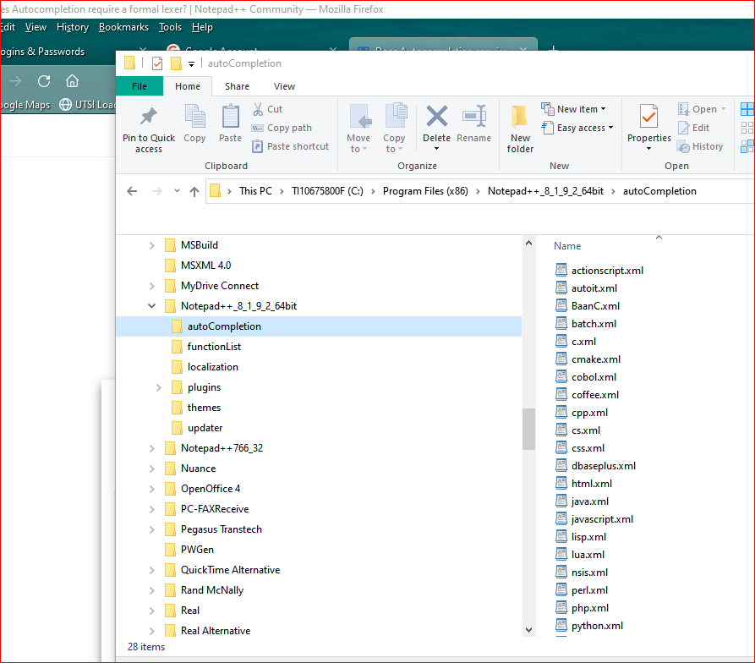The height and width of the screenshot is (663, 755).
Task: Click Program Files (x86) breadcrumb
Action: pos(425,191)
